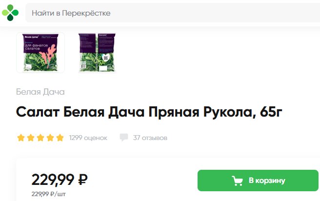The width and height of the screenshot is (320, 201).
Task: Click the fifth rating star
Action: (60, 138)
